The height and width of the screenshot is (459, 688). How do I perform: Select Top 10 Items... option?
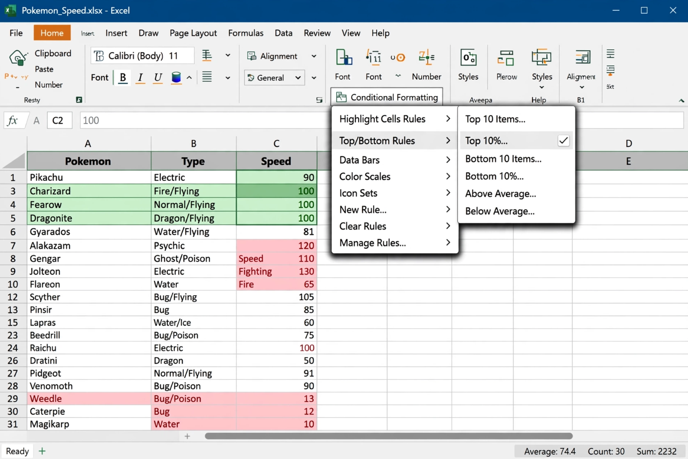[516, 119]
